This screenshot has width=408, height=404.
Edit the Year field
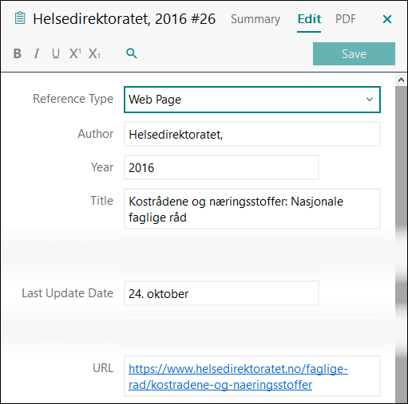click(221, 167)
